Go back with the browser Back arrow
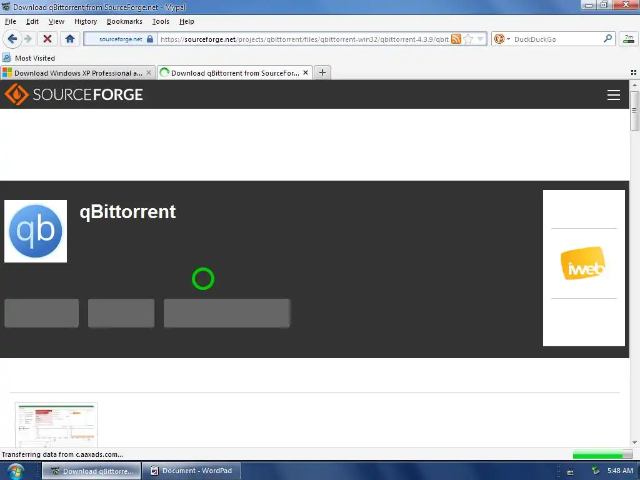Viewport: 640px width, 480px height. 12,39
